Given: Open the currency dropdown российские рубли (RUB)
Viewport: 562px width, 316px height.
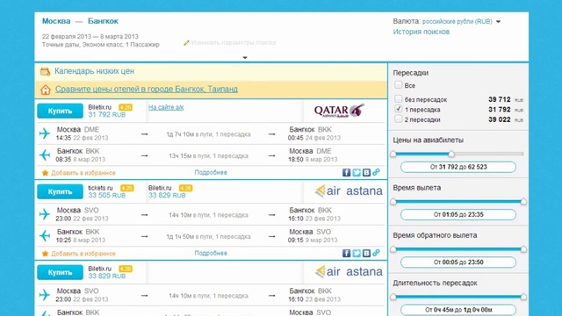Looking at the screenshot, I should [461, 21].
